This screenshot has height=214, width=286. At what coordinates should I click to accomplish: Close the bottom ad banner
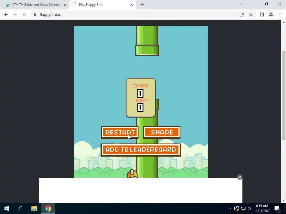click(x=240, y=177)
